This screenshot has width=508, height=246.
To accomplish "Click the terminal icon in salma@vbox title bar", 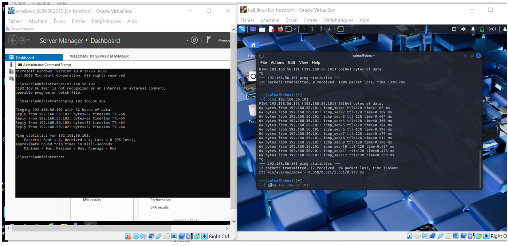I will [261, 56].
